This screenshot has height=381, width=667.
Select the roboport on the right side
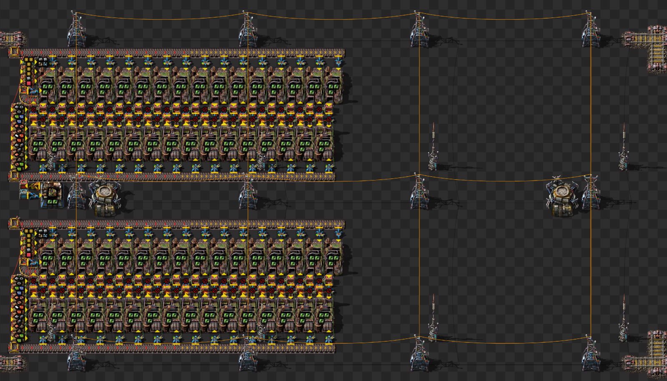(562, 198)
